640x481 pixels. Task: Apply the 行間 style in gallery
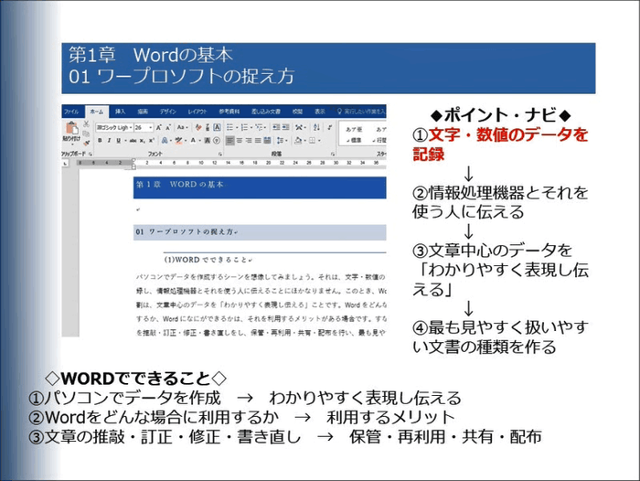[x=379, y=134]
